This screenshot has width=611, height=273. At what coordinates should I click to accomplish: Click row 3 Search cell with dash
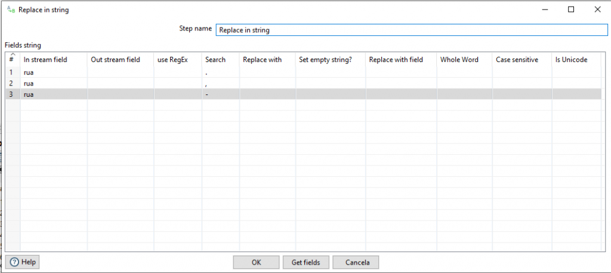(x=221, y=94)
